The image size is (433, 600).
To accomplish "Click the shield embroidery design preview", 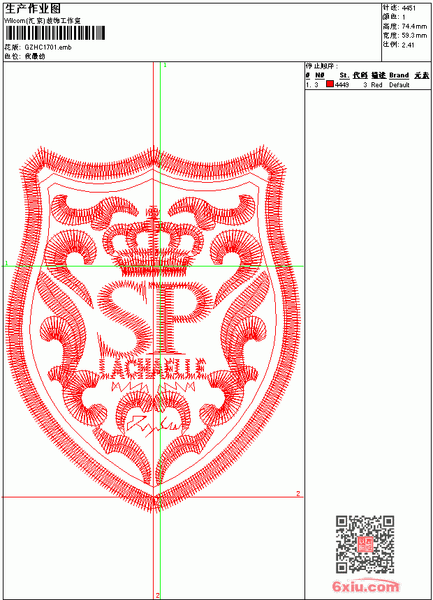I will point(153,329).
